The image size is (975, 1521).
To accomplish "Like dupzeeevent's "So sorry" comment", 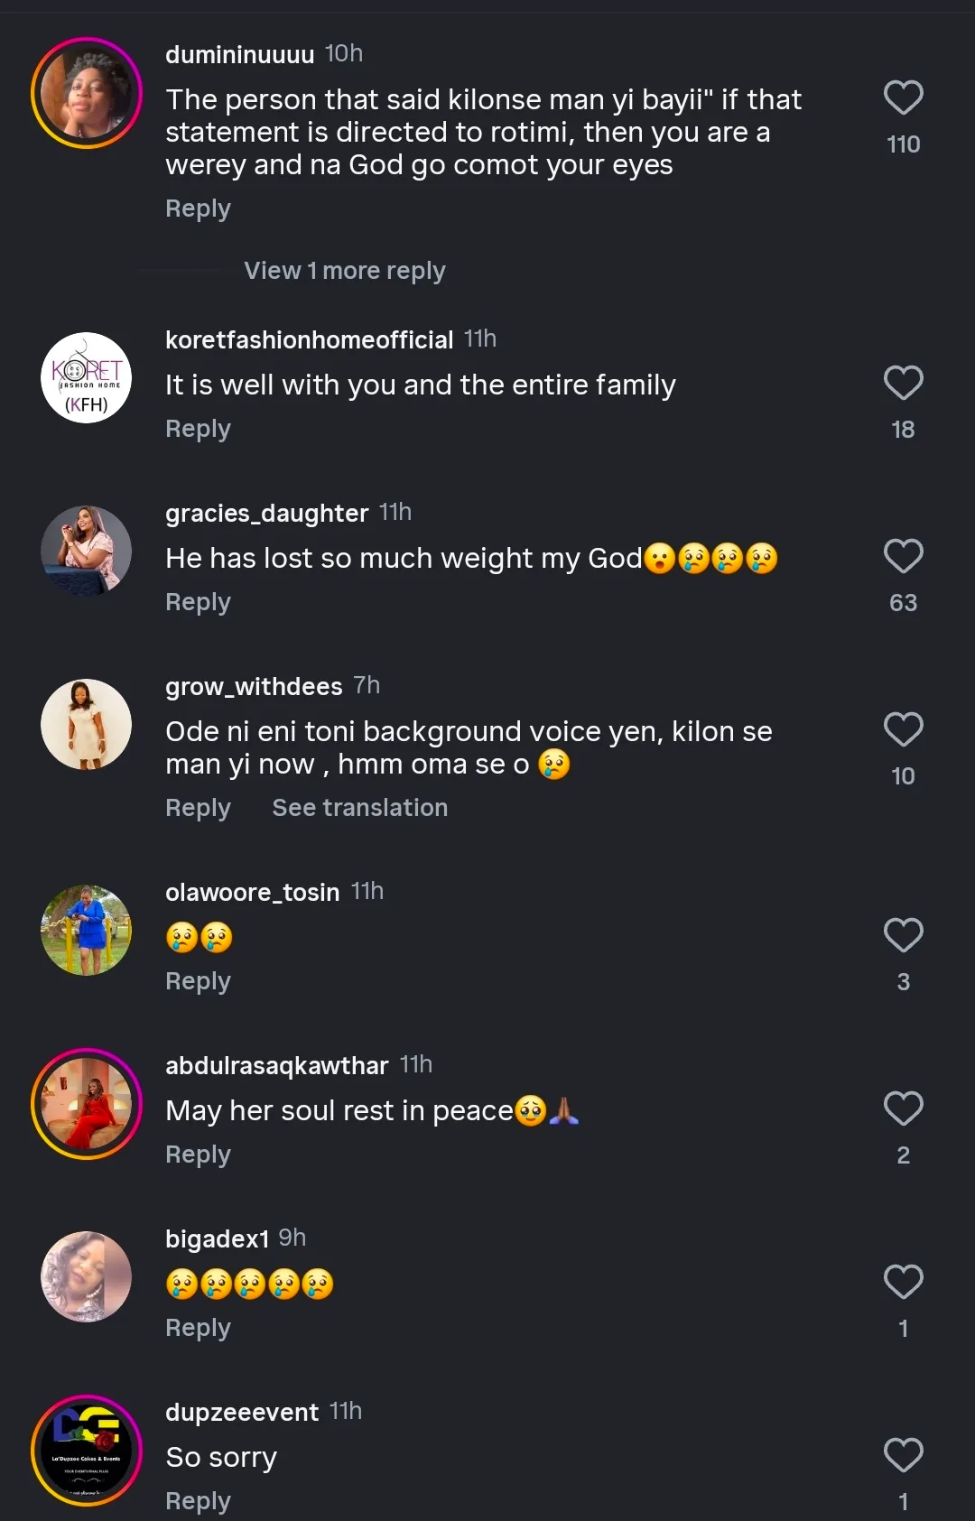I will coord(903,1456).
